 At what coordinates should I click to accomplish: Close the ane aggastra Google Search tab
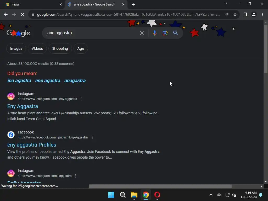pos(123,4)
